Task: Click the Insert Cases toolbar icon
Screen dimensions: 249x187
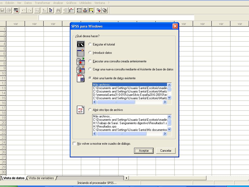Action: 66,10
